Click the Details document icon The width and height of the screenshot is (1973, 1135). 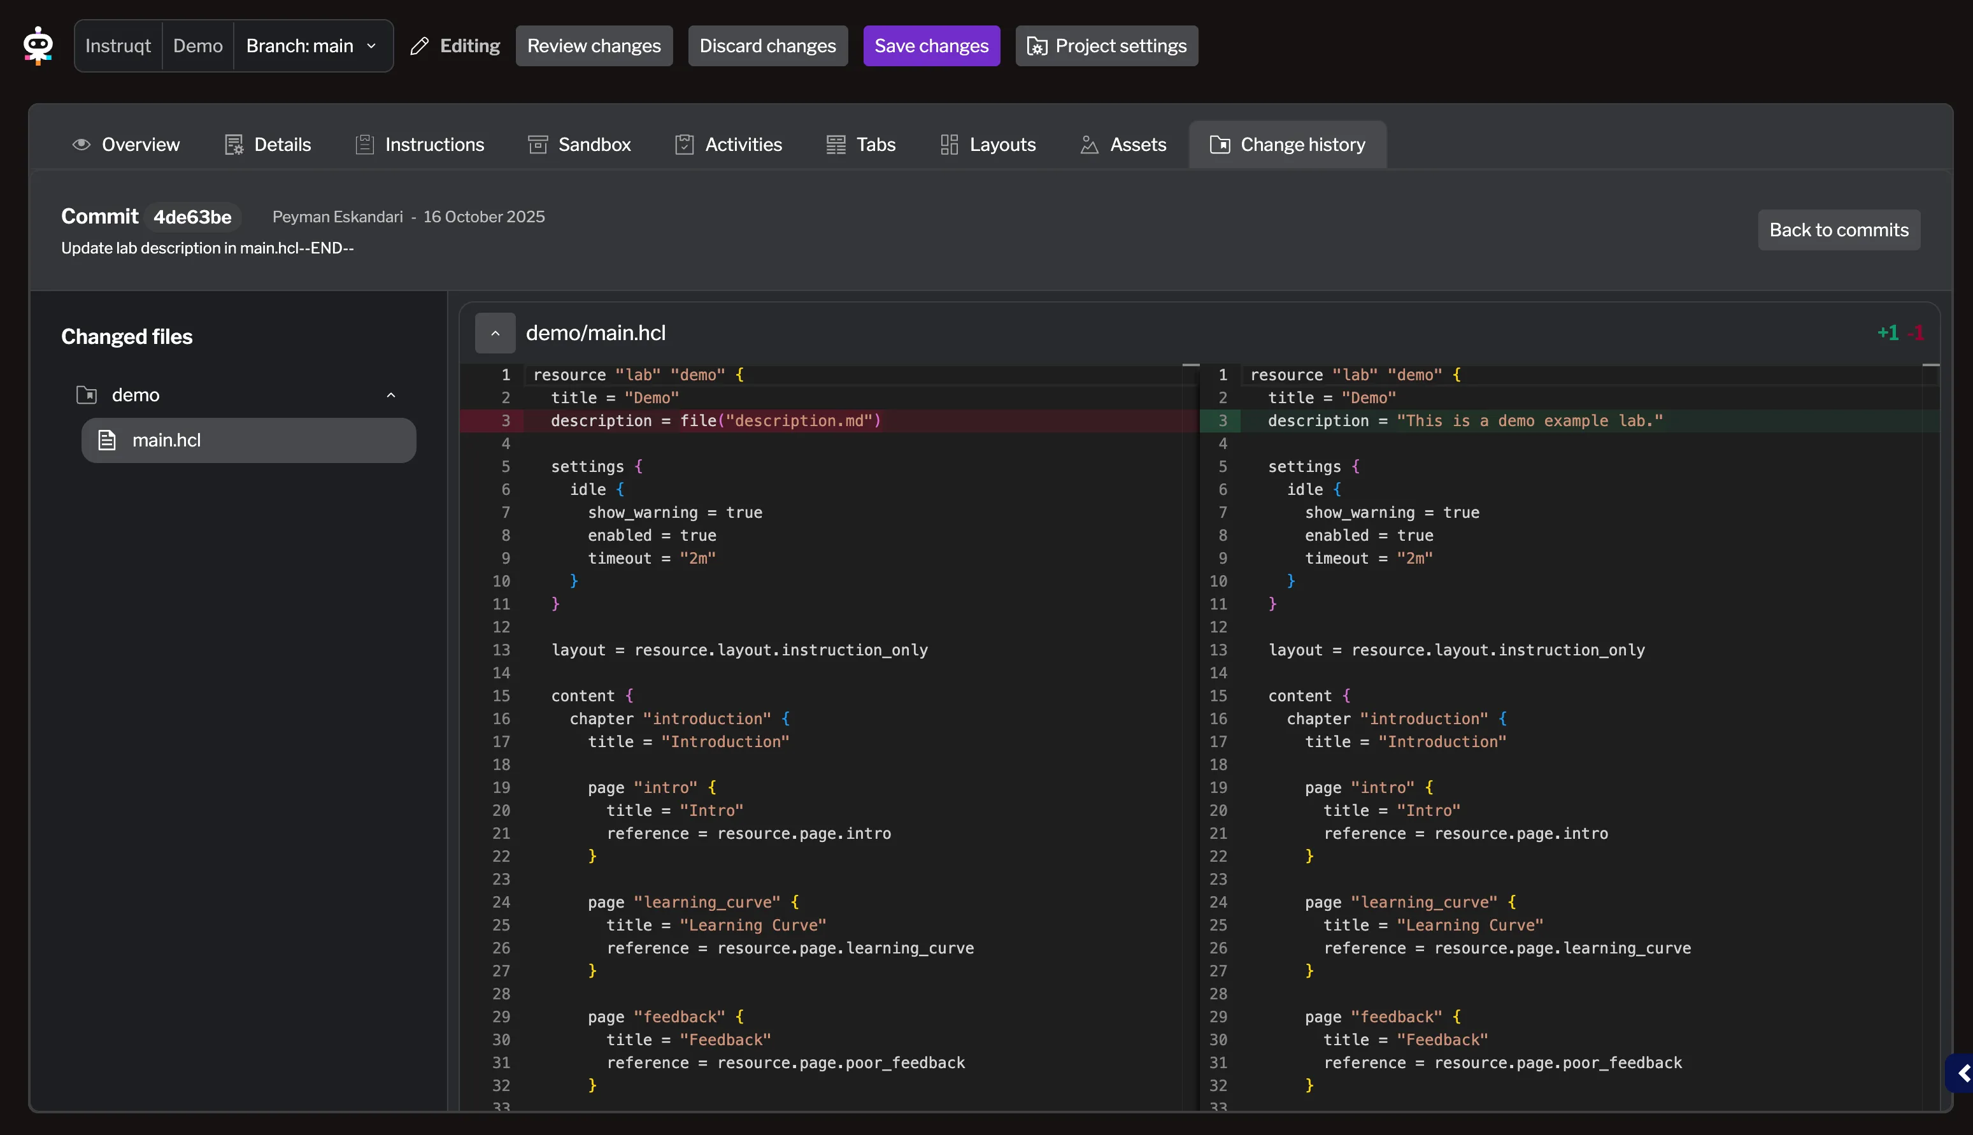tap(234, 144)
